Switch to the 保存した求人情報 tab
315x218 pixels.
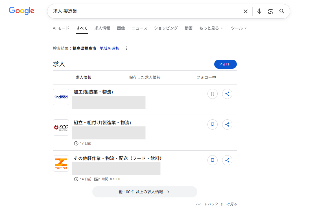click(145, 77)
